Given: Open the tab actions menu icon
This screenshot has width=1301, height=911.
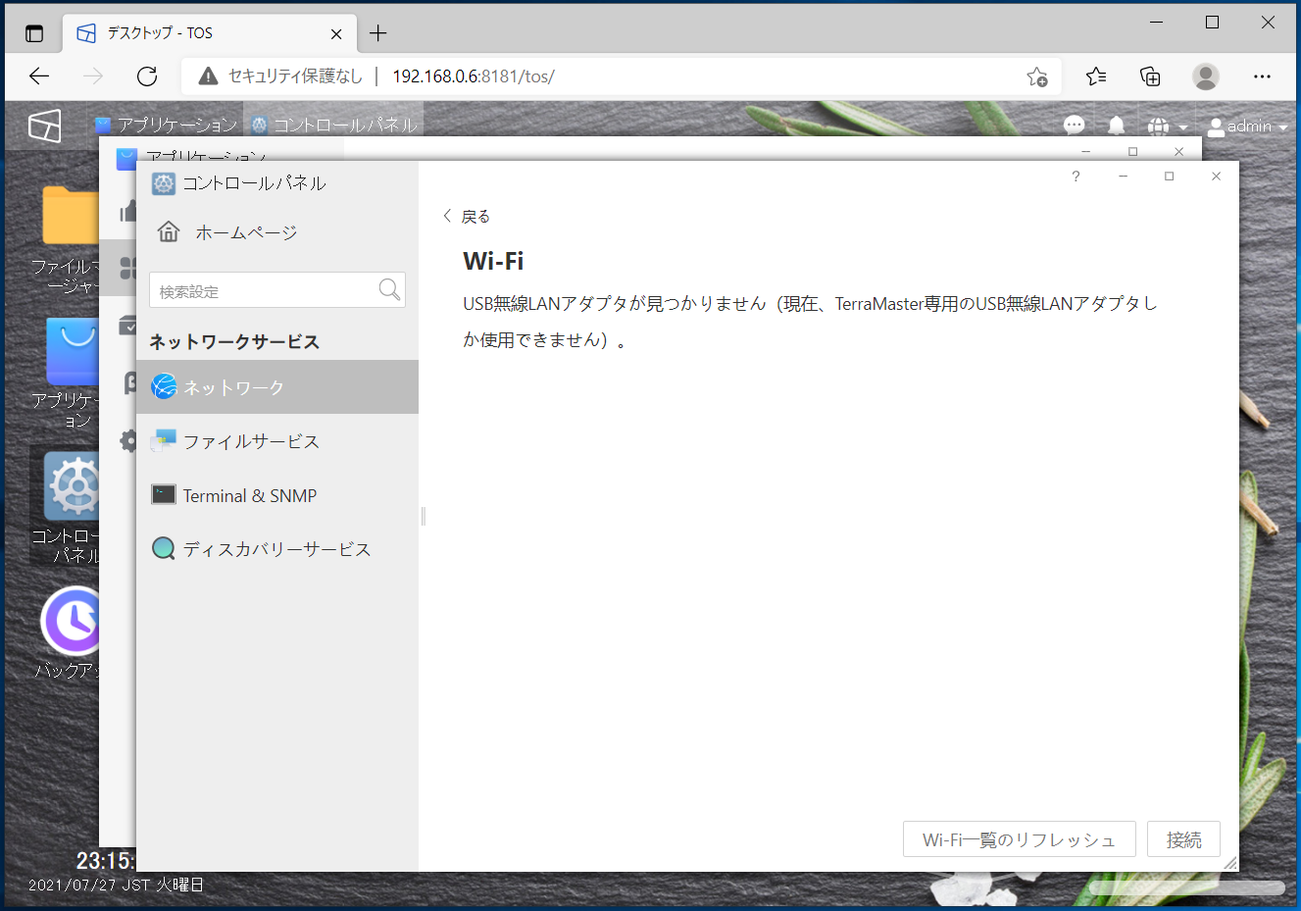Looking at the screenshot, I should (34, 33).
